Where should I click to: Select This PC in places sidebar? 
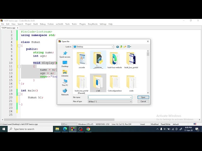tap(65, 82)
